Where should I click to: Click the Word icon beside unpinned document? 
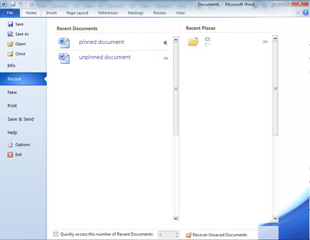pos(64,58)
